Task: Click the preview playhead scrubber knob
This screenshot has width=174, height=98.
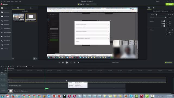Action: [79, 63]
